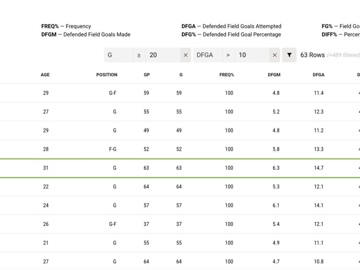Click the 37 games played cell
Viewport: 360px width, 270px height.
tap(146, 224)
